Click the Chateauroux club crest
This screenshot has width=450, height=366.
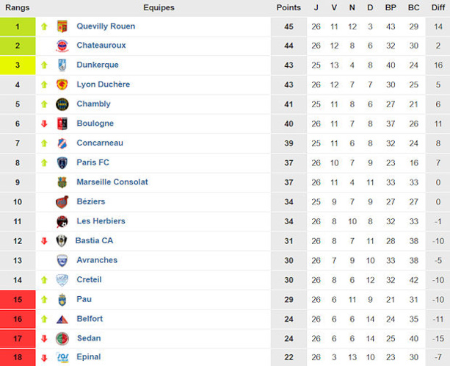coord(62,46)
